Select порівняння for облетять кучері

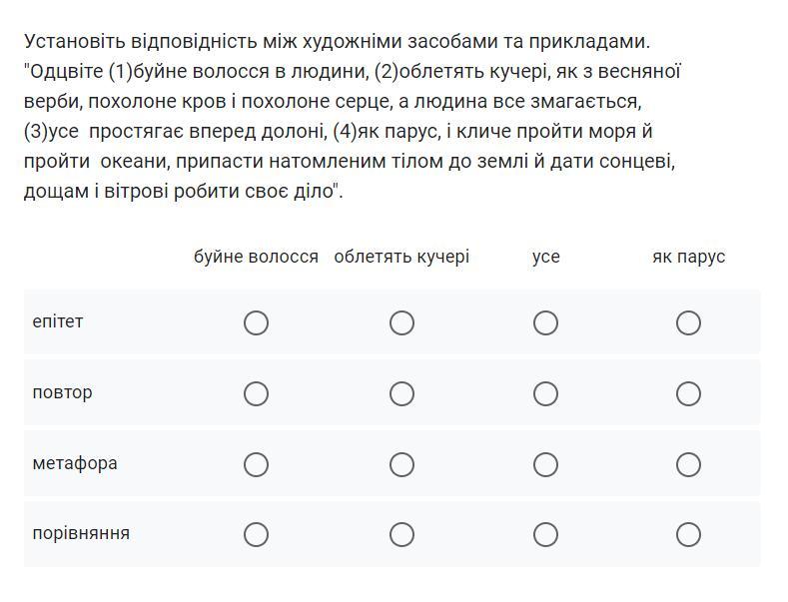click(x=401, y=534)
